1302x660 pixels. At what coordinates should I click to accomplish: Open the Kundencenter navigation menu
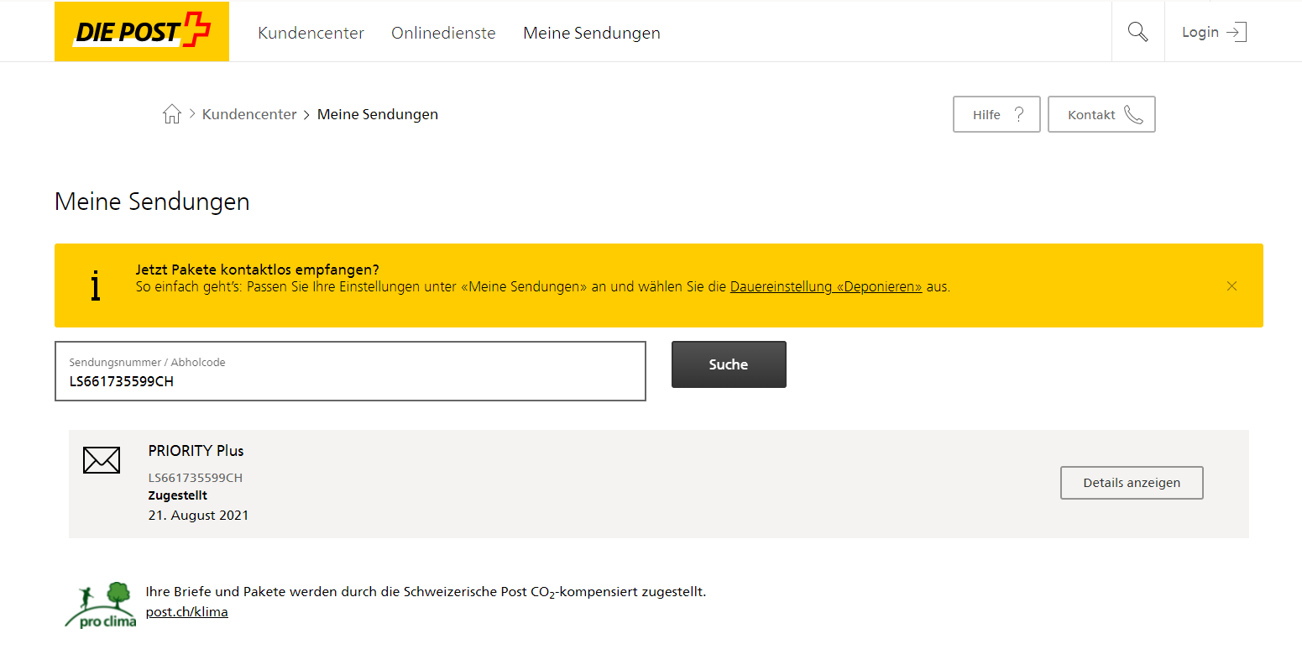coord(311,33)
